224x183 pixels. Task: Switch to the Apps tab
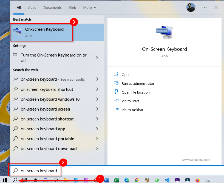32,8
